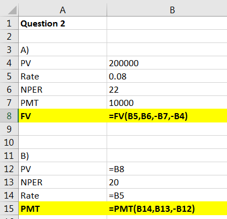Click the 'Rate' label in row 5

62,76
